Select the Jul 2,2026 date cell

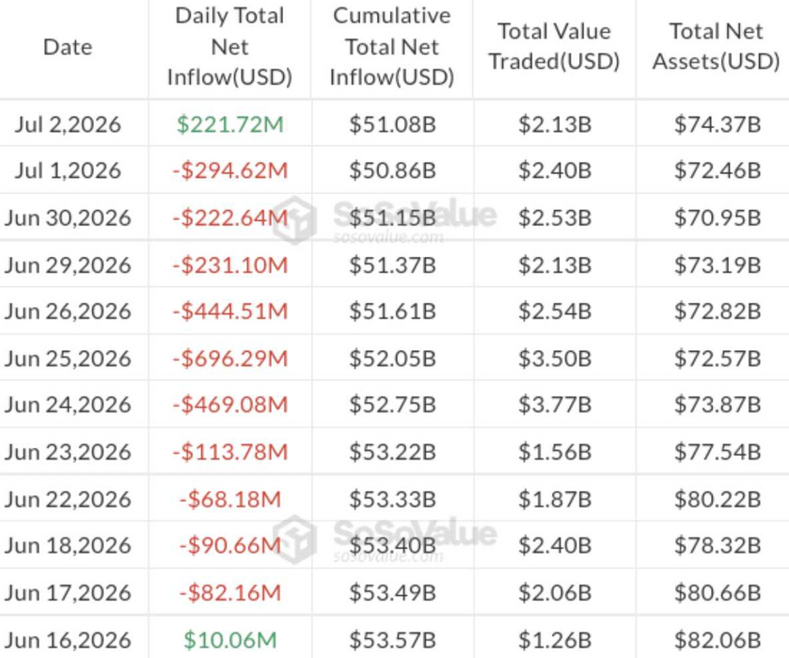point(68,124)
